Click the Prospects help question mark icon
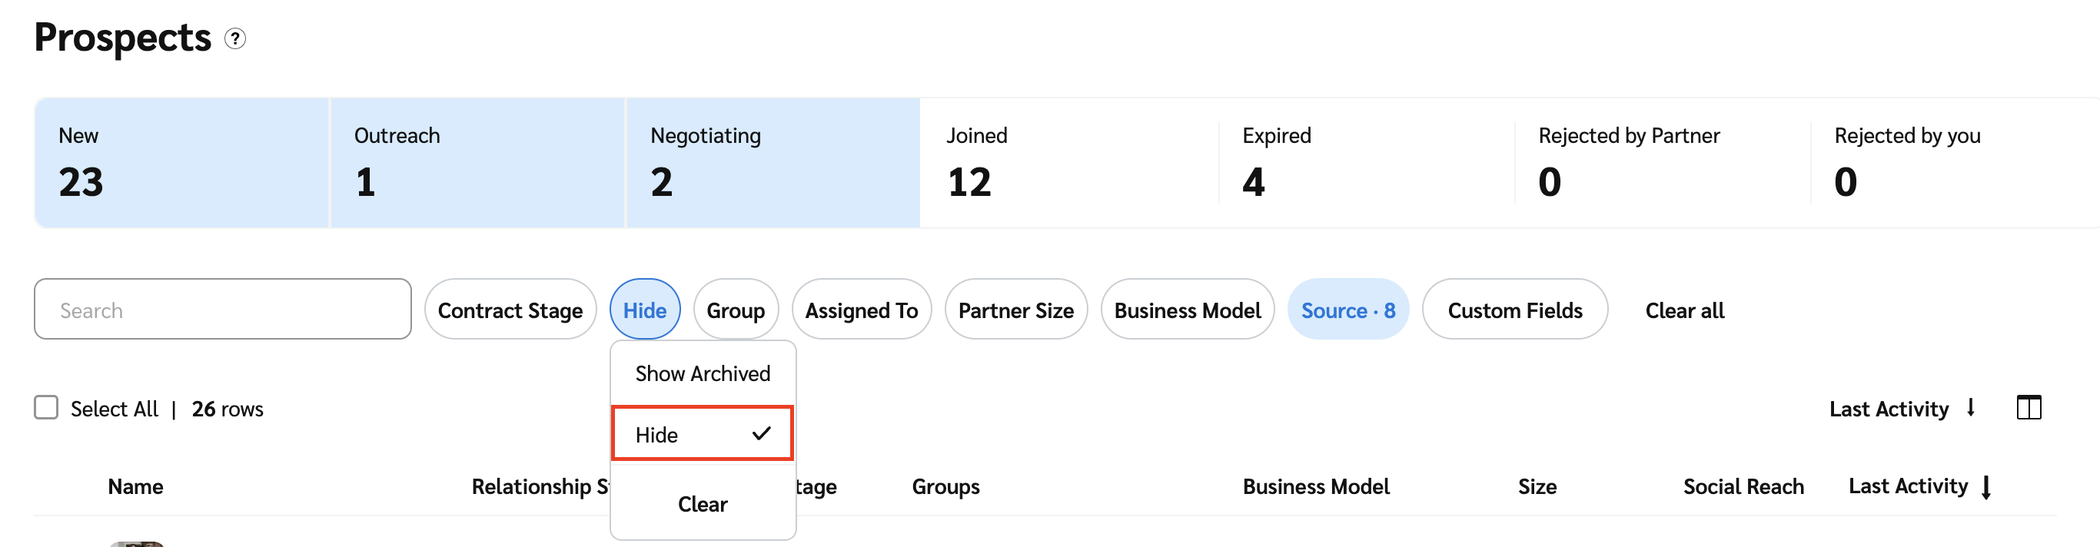This screenshot has width=2100, height=547. pos(234,38)
